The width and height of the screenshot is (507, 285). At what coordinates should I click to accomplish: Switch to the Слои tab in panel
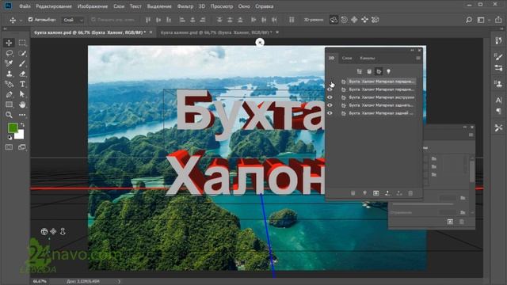347,58
